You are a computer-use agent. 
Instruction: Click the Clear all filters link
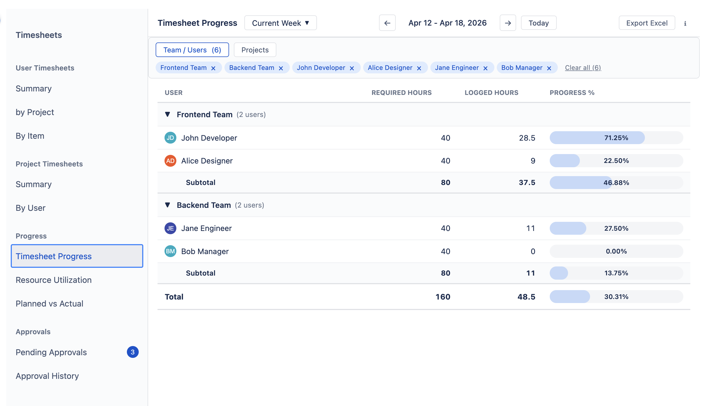(583, 67)
